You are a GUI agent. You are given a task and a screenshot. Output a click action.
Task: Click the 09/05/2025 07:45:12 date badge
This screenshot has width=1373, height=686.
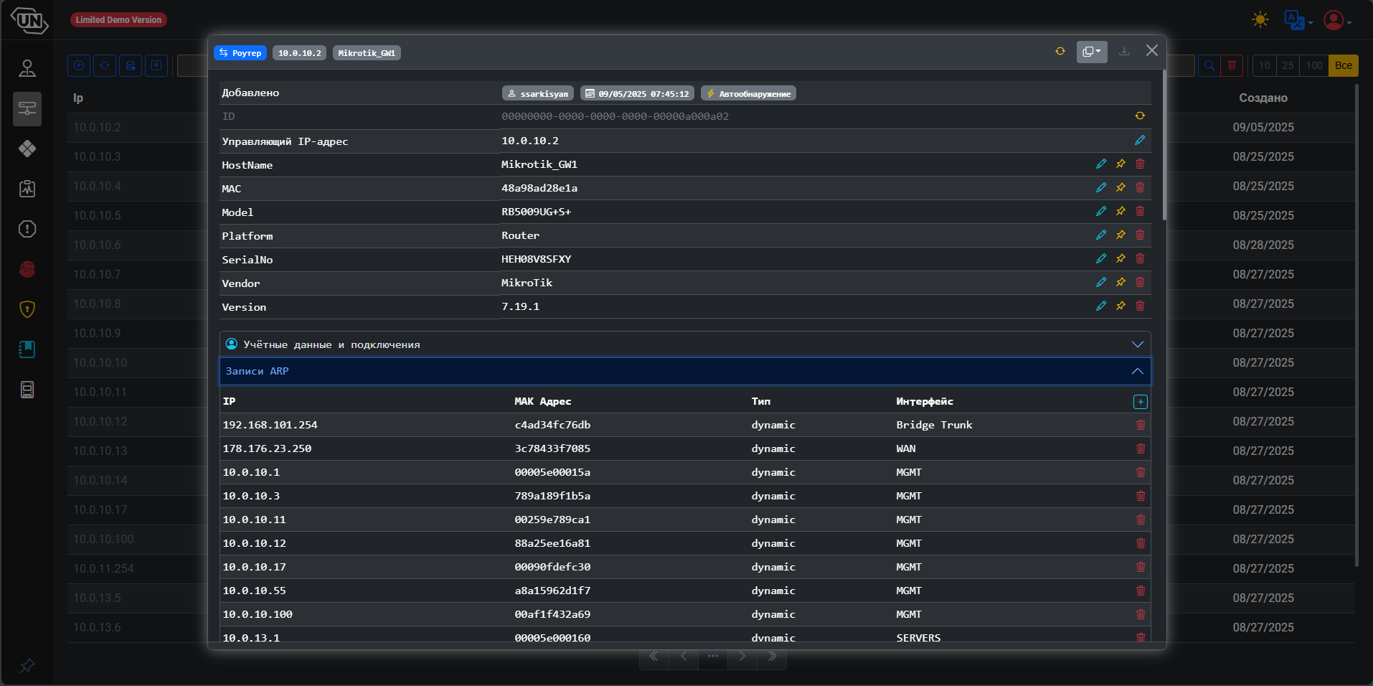[x=637, y=93]
